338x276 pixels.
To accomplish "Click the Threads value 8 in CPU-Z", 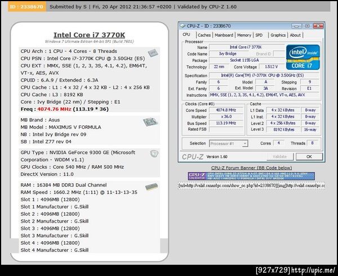I will [312, 143].
